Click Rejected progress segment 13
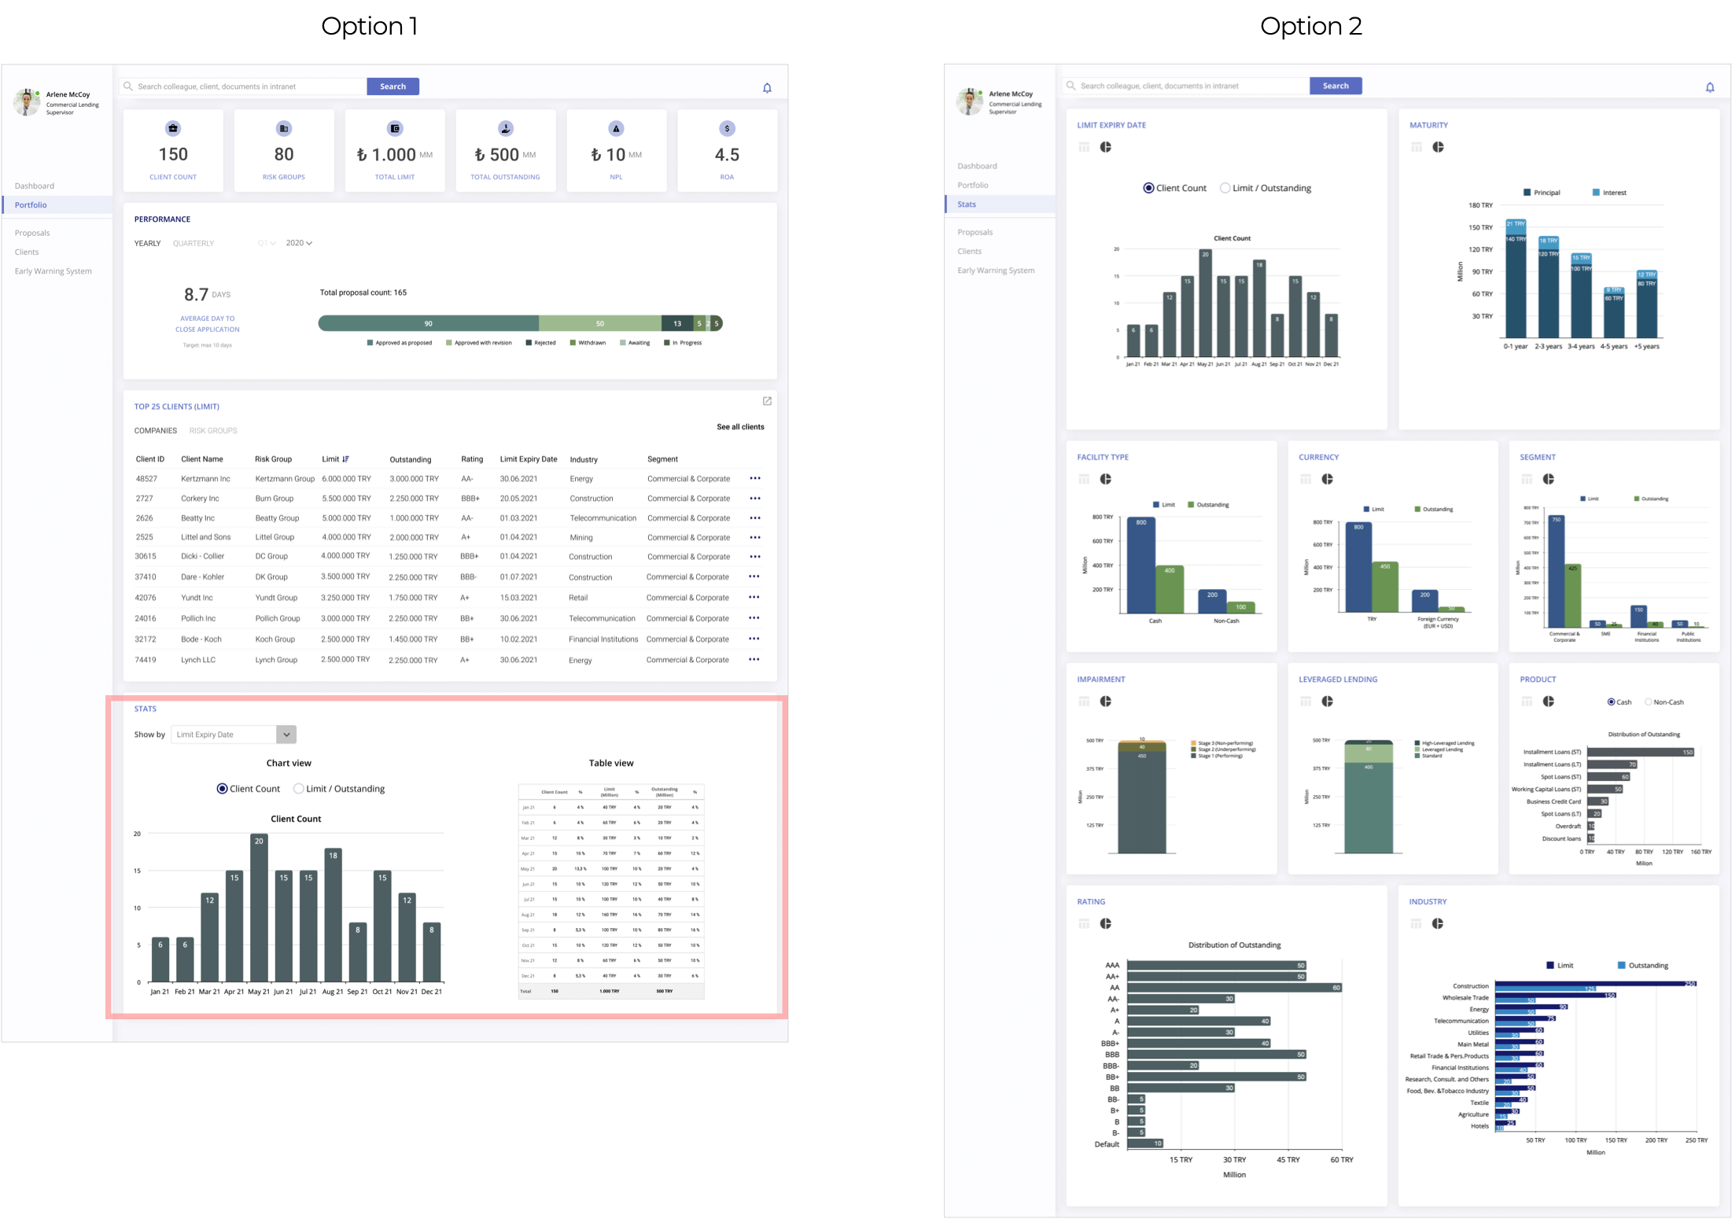The height and width of the screenshot is (1219, 1732). coord(677,323)
